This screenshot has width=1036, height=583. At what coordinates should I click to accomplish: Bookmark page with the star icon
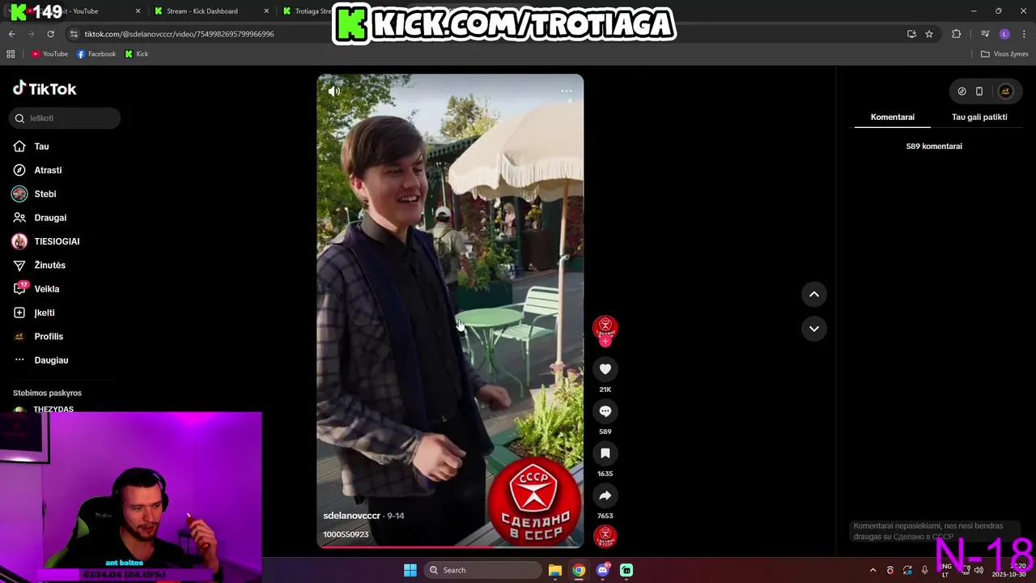[x=929, y=34]
